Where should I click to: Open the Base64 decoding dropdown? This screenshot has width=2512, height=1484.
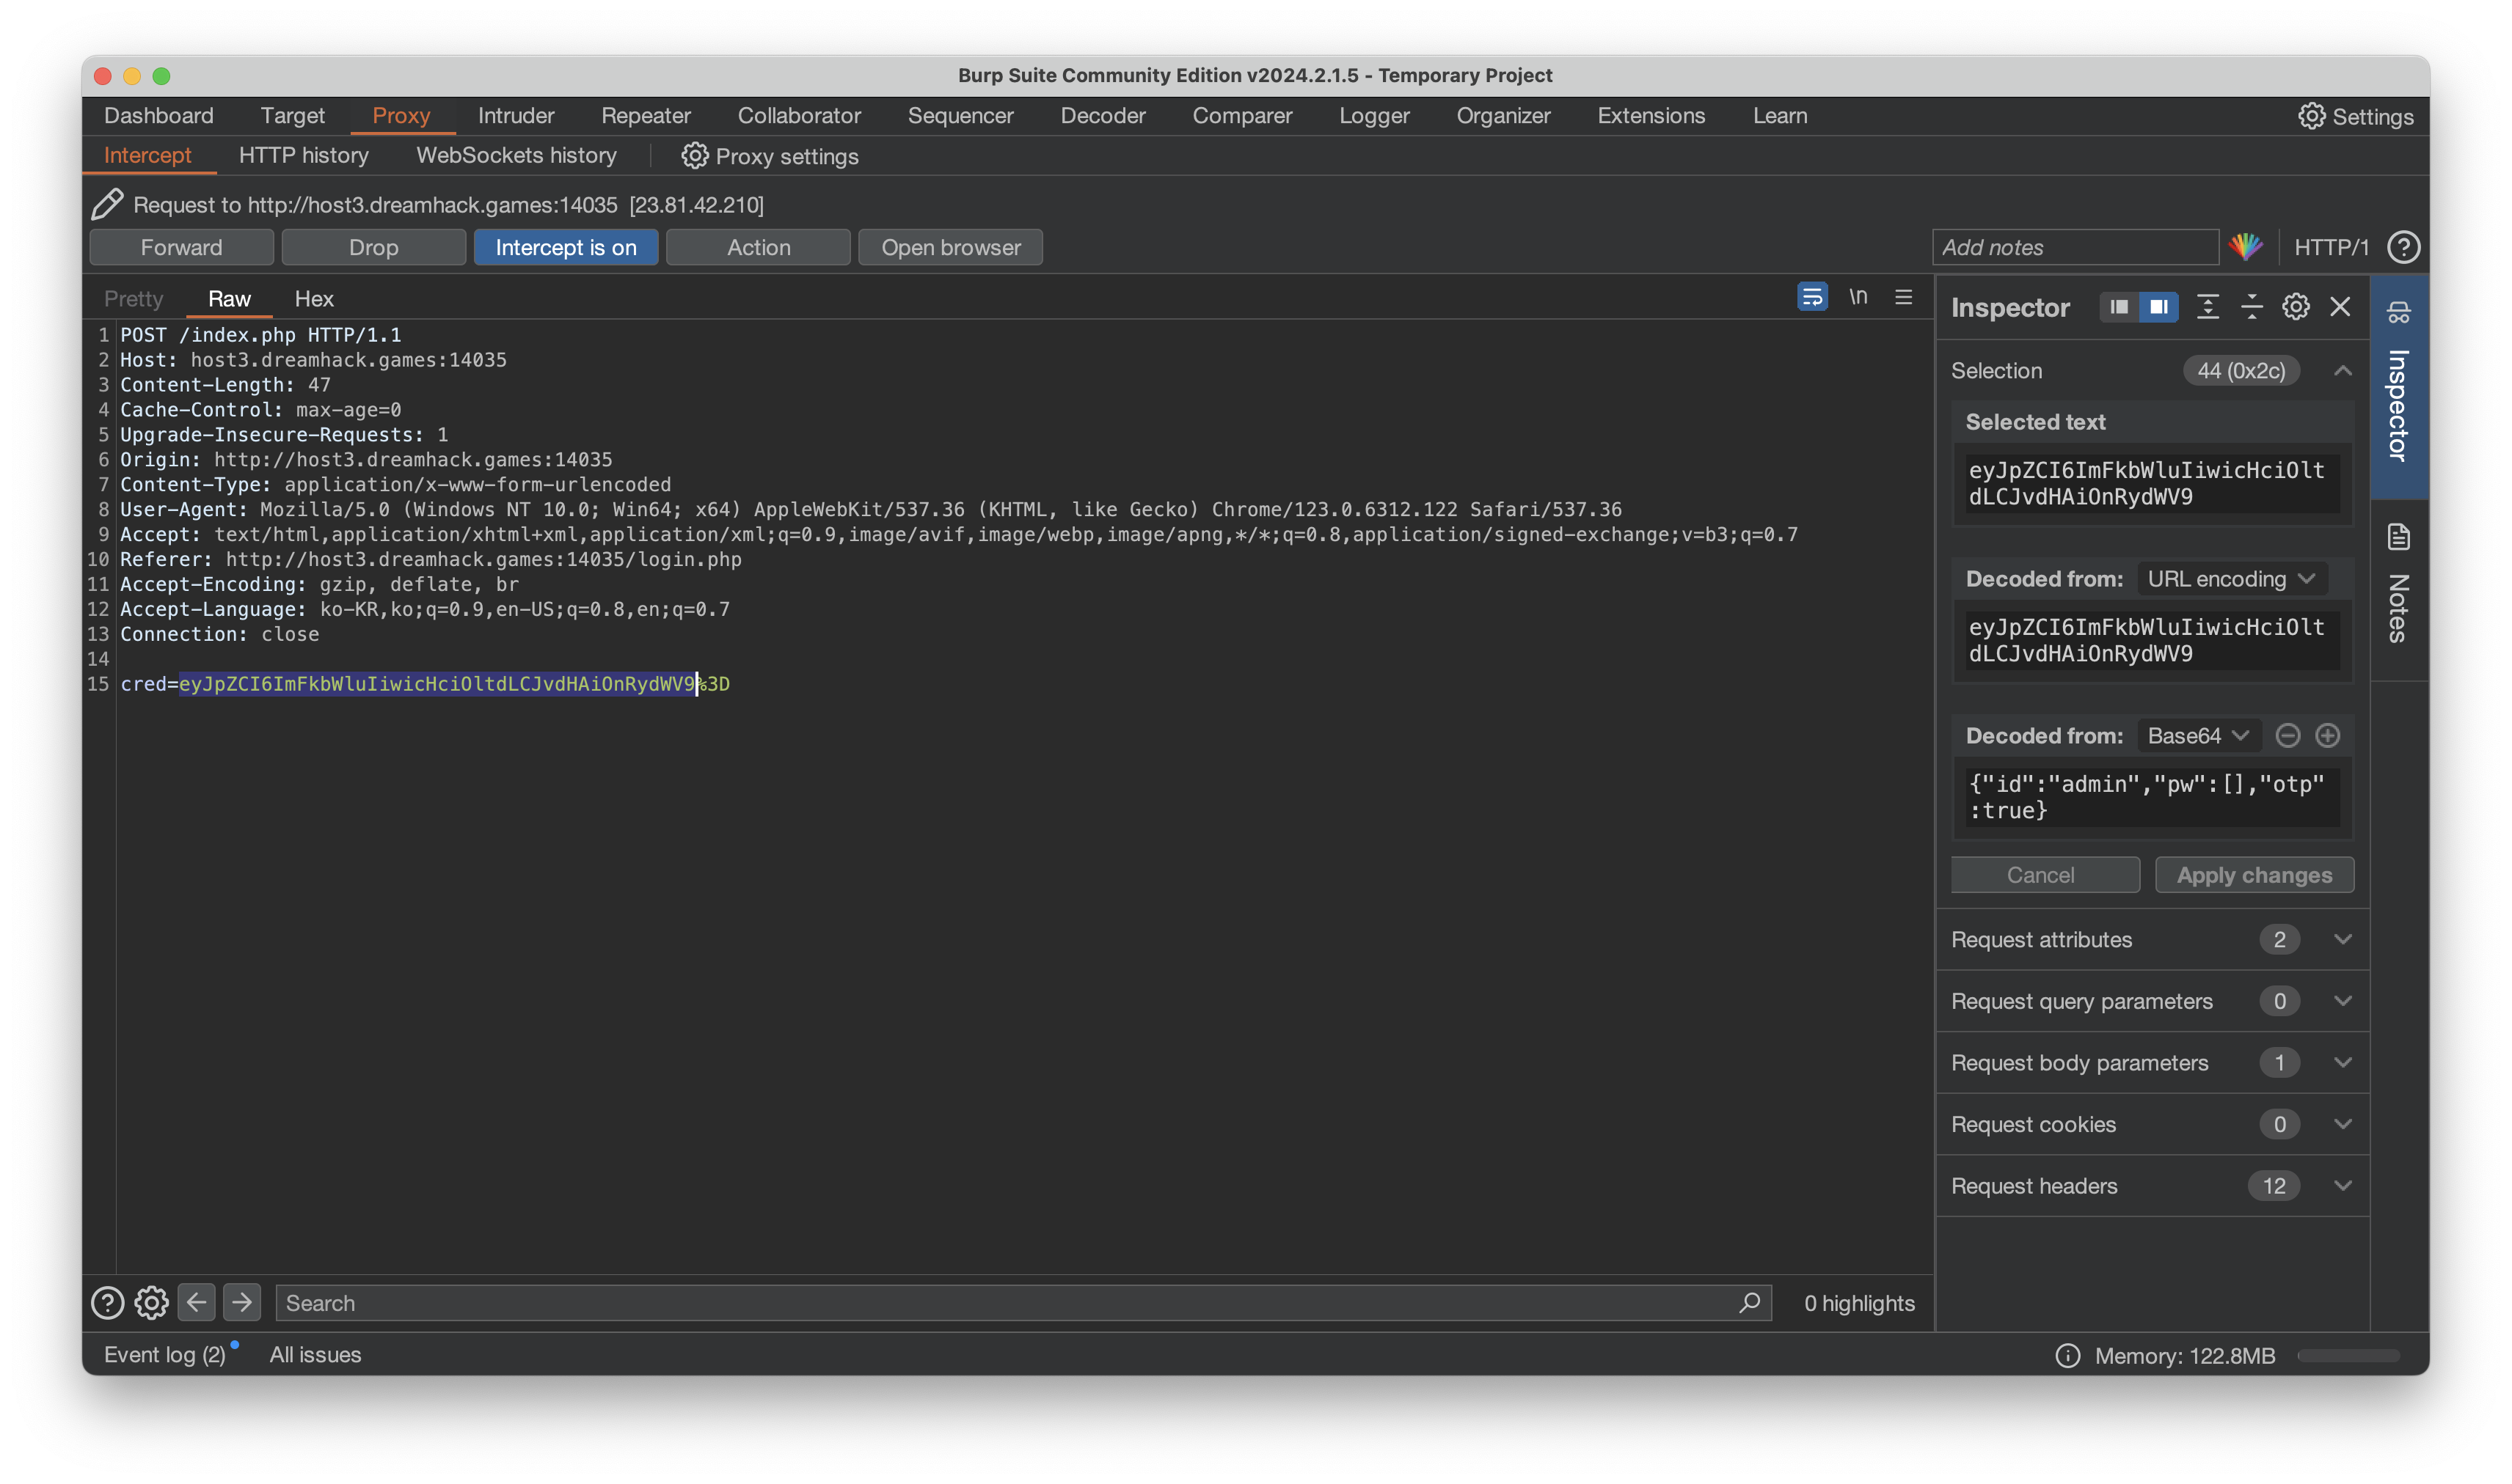pos(2198,736)
